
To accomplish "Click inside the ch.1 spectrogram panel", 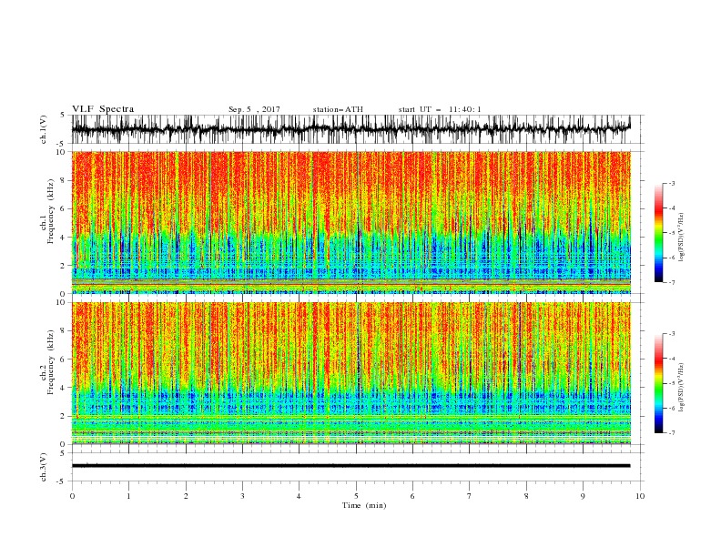I will coord(350,222).
